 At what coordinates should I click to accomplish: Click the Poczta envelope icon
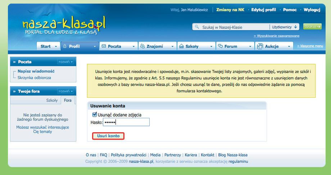[x=104, y=46]
